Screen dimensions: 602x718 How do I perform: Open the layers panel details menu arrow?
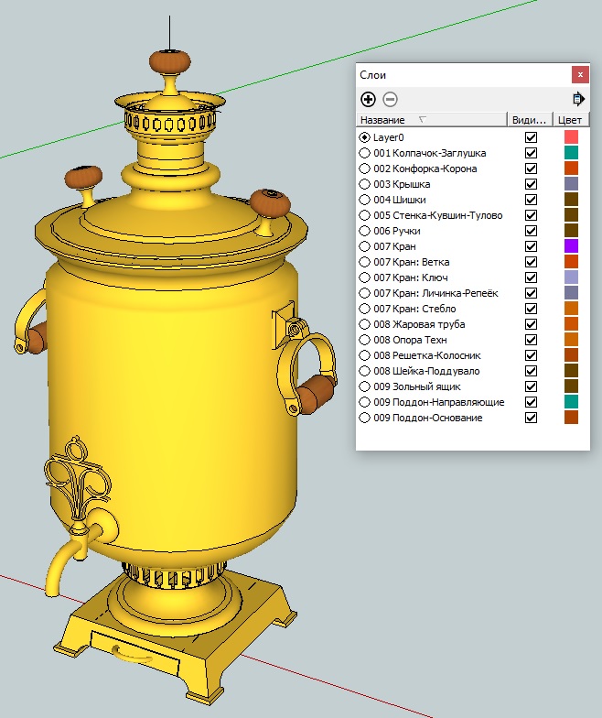click(x=578, y=99)
